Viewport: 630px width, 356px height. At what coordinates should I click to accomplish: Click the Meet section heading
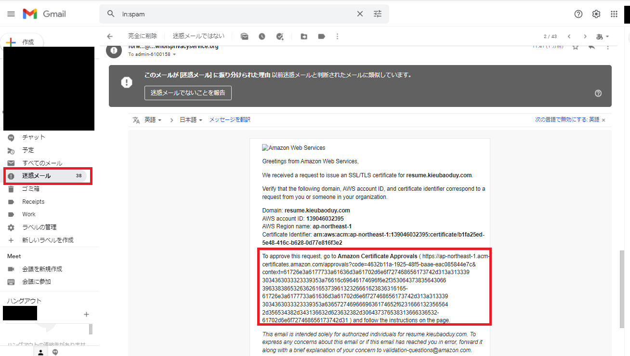coord(14,256)
